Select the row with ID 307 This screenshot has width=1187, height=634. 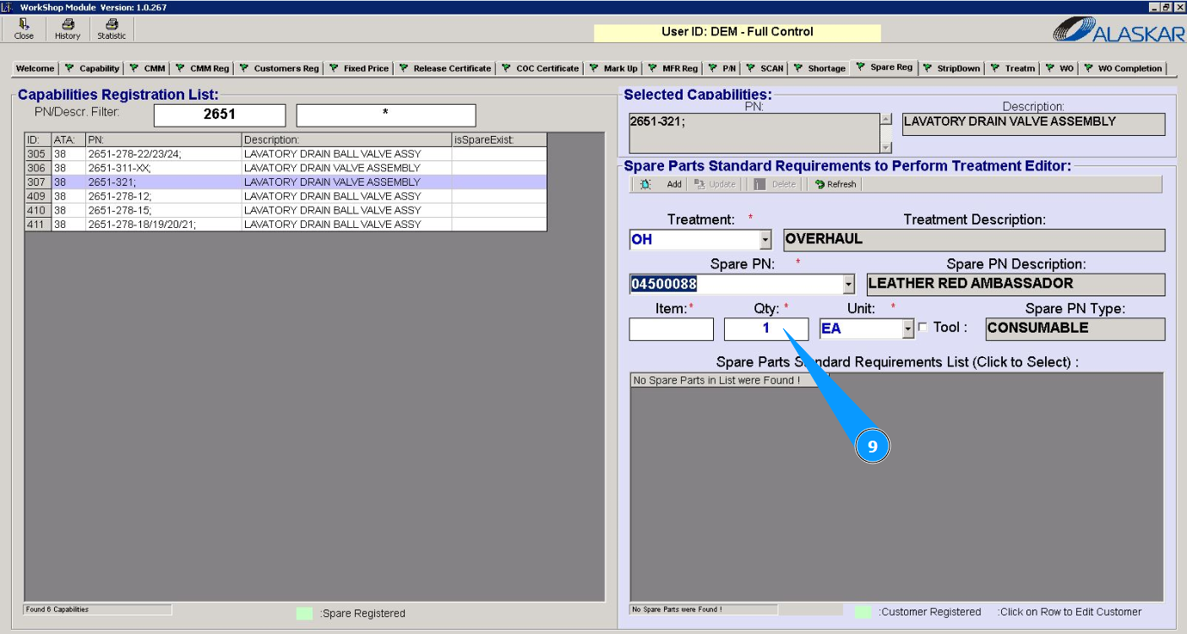(286, 182)
